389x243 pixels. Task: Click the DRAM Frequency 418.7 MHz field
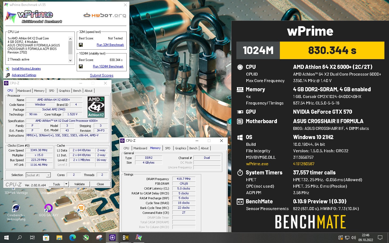pos(184,179)
